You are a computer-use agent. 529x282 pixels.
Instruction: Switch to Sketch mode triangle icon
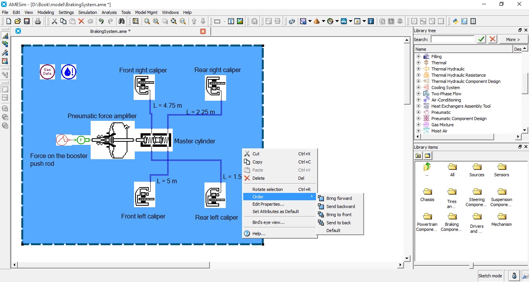[x=5, y=36]
